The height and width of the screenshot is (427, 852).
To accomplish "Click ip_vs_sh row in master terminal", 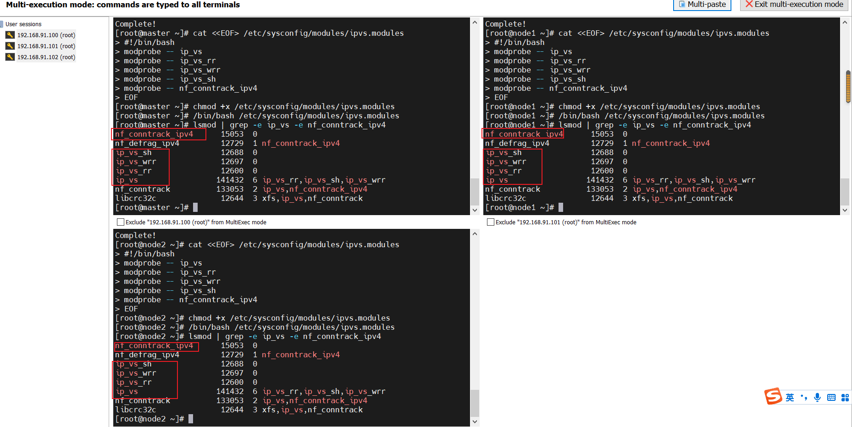I will pos(186,153).
